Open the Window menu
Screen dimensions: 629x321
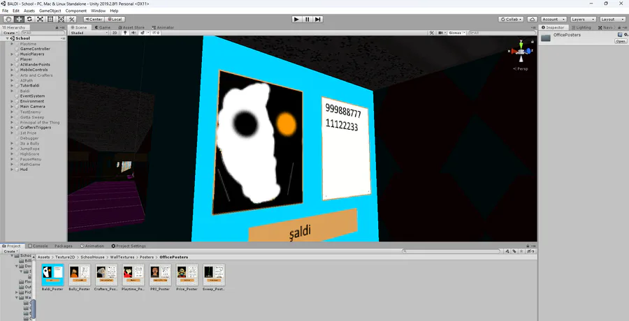99,11
